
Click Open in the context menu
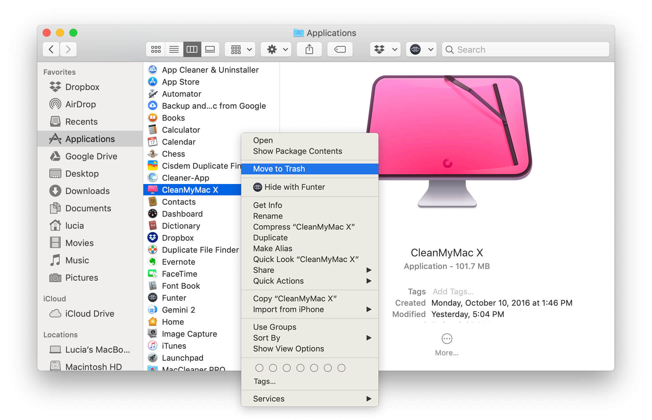264,140
